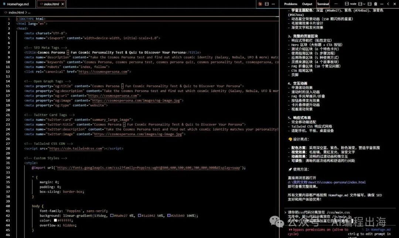
Task: Click the chevron next to Close to move the panel
Action: pos(388,4)
